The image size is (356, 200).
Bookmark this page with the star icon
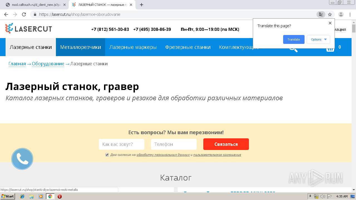[x=330, y=14]
